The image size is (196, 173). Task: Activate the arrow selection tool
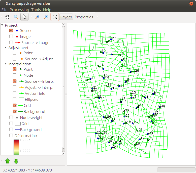pyautogui.click(x=24, y=17)
